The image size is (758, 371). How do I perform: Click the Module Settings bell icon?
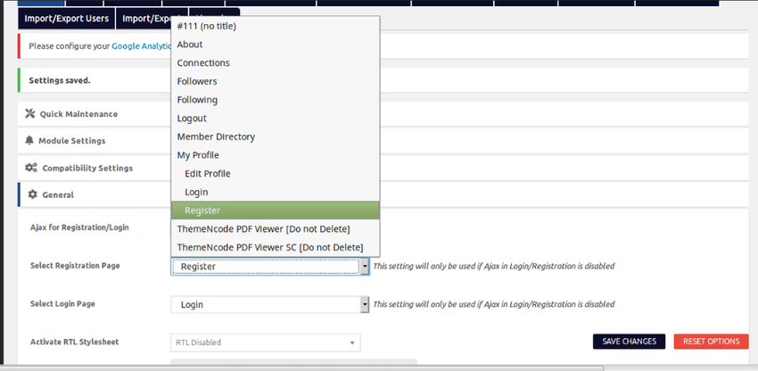30,141
